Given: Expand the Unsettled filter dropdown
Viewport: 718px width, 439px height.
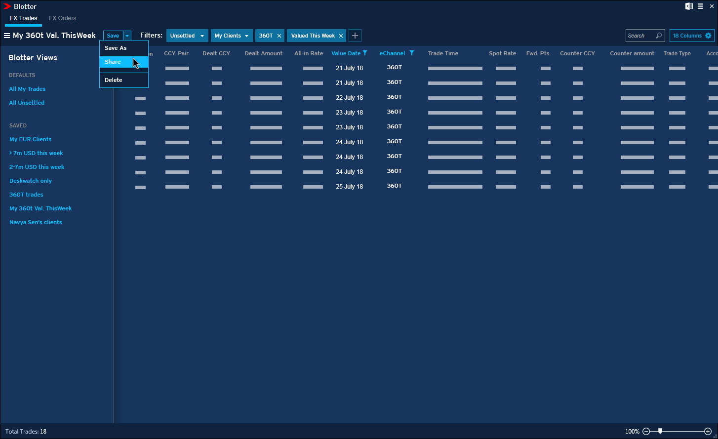Looking at the screenshot, I should coord(202,36).
